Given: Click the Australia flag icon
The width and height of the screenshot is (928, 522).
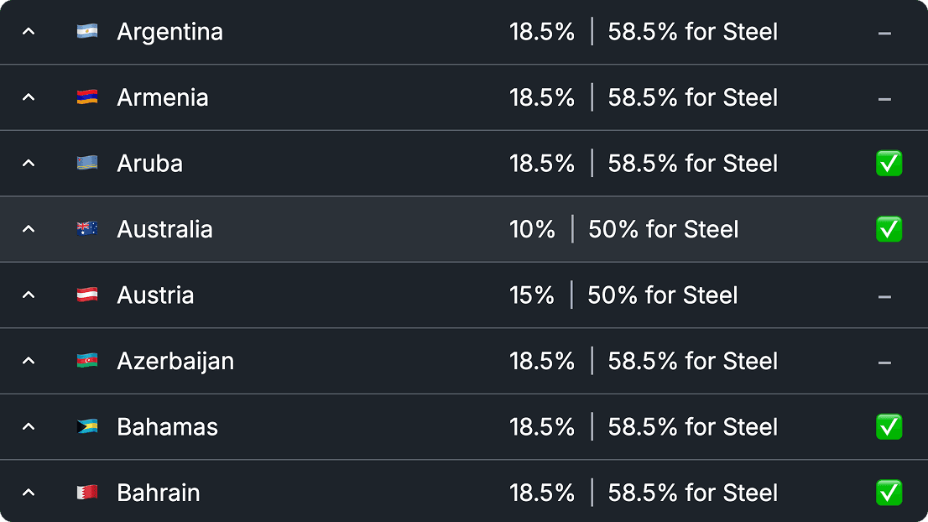Looking at the screenshot, I should point(87,229).
